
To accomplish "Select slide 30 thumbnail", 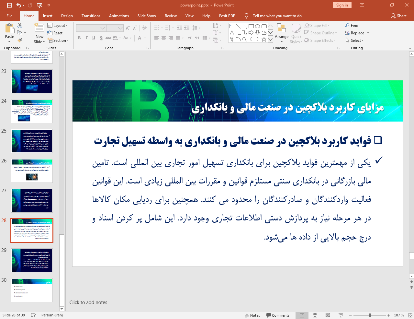I will coord(32,290).
